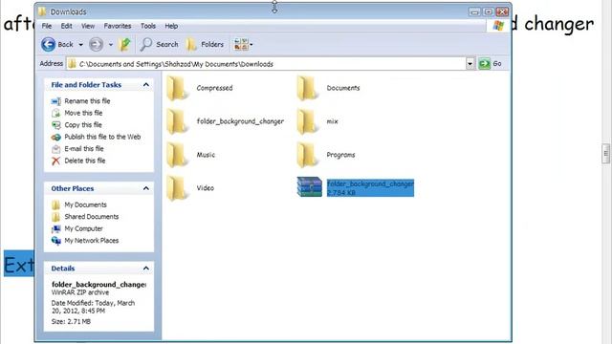This screenshot has height=344, width=612.
Task: Click the My Computer icon
Action: point(56,229)
